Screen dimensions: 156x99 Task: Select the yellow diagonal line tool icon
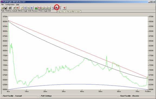pyautogui.click(x=22, y=8)
